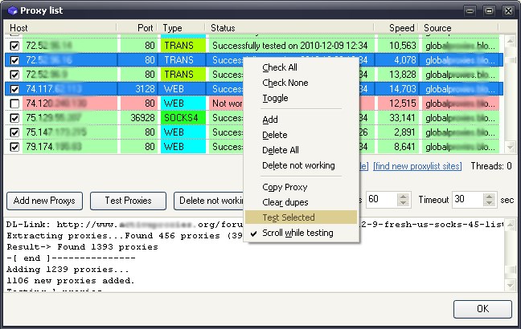The image size is (521, 329).
Task: Confirm with the OK button
Action: (482, 309)
